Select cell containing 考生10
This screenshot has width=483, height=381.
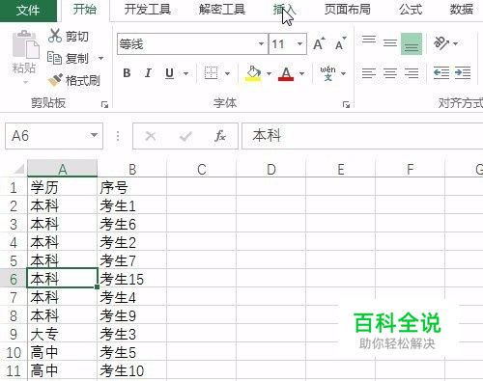click(x=132, y=370)
